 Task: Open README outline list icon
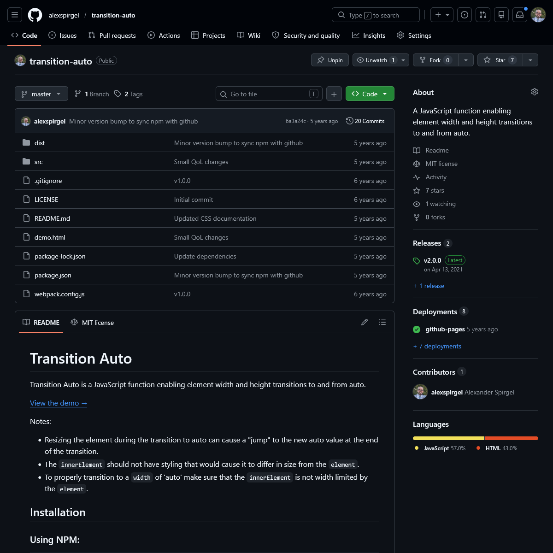point(382,322)
